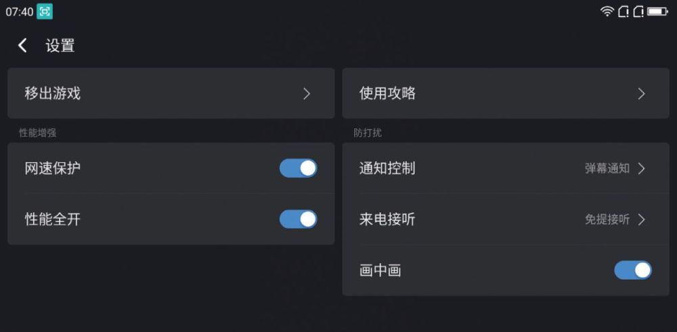Screen dimensions: 677x332
Task: Expand 来电接听 options chevron
Action: pyautogui.click(x=641, y=219)
